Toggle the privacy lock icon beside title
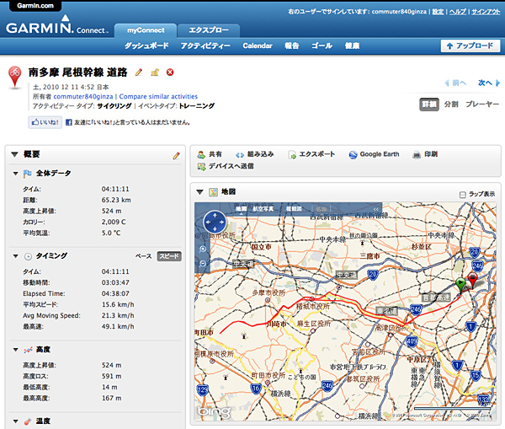 point(155,72)
